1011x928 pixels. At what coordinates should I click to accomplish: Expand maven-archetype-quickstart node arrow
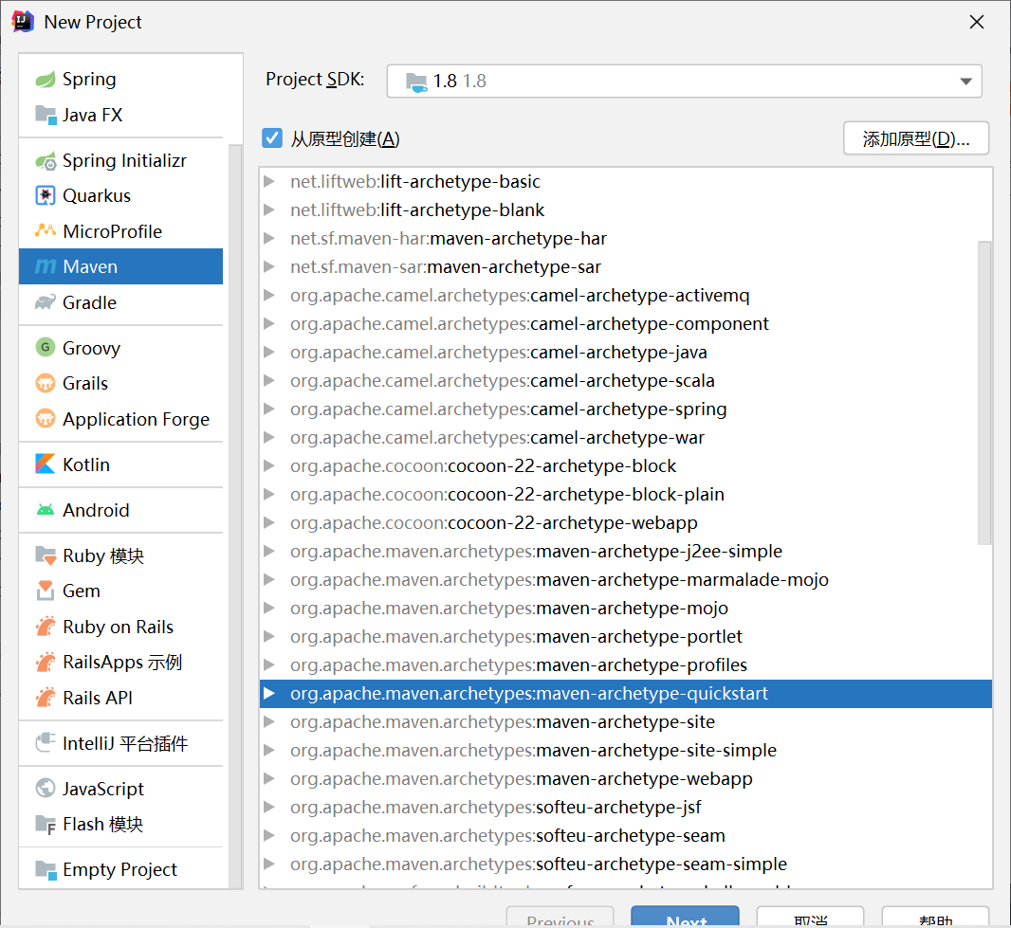coord(269,693)
